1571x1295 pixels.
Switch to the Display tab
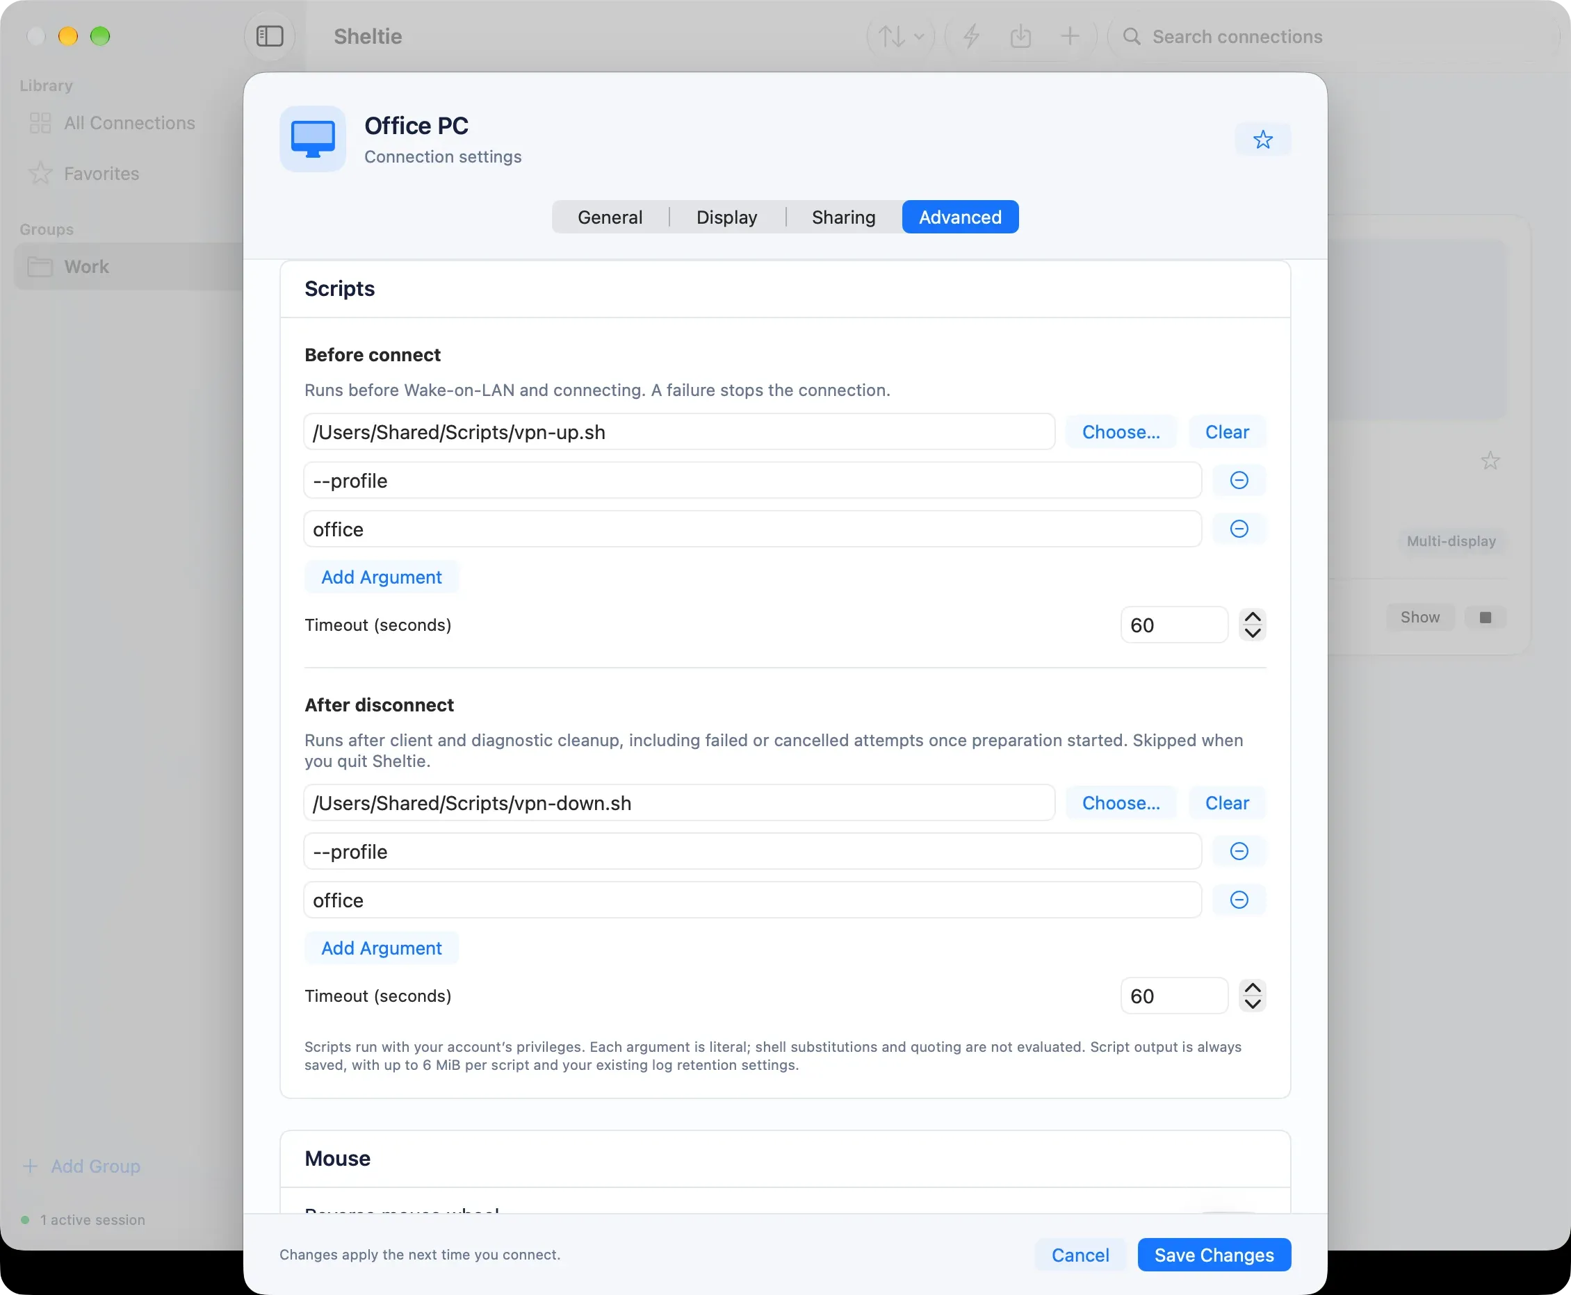726,217
